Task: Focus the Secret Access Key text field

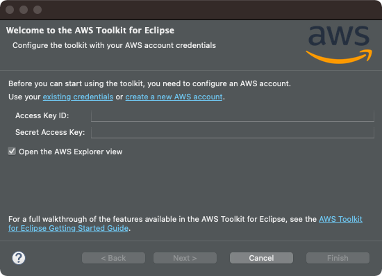Action: click(233, 132)
